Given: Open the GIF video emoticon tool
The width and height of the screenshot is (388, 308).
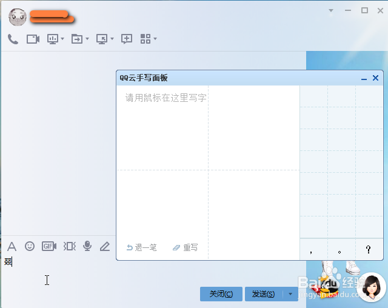Looking at the screenshot, I should coord(49,246).
